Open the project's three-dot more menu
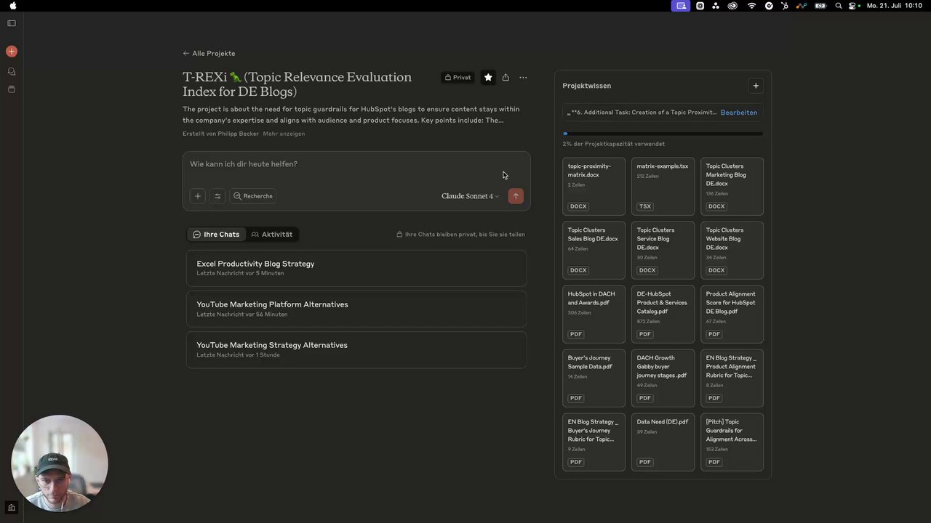 [523, 77]
